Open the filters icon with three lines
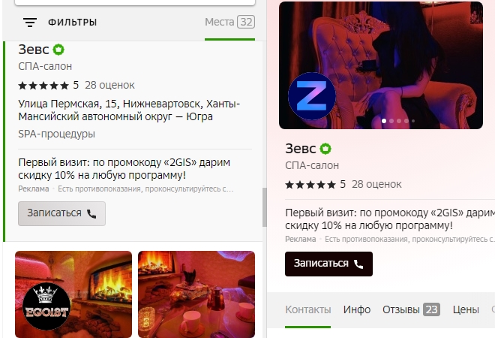 (x=30, y=23)
